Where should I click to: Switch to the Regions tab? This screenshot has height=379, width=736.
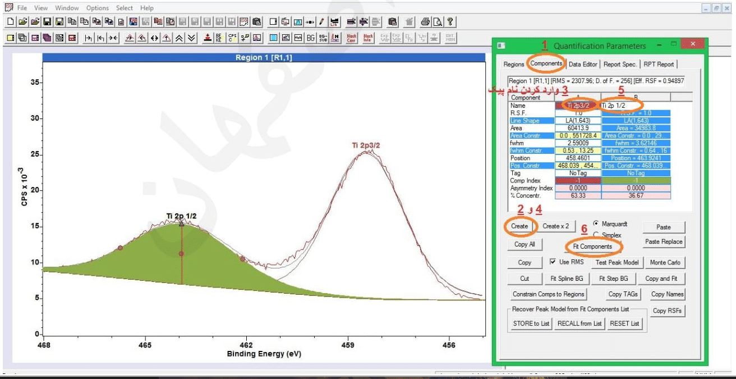(513, 65)
